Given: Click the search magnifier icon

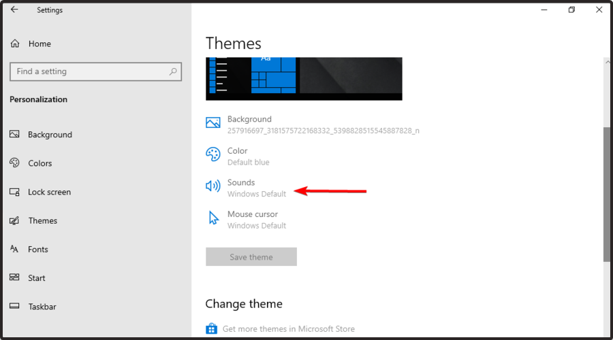Looking at the screenshot, I should pyautogui.click(x=173, y=71).
